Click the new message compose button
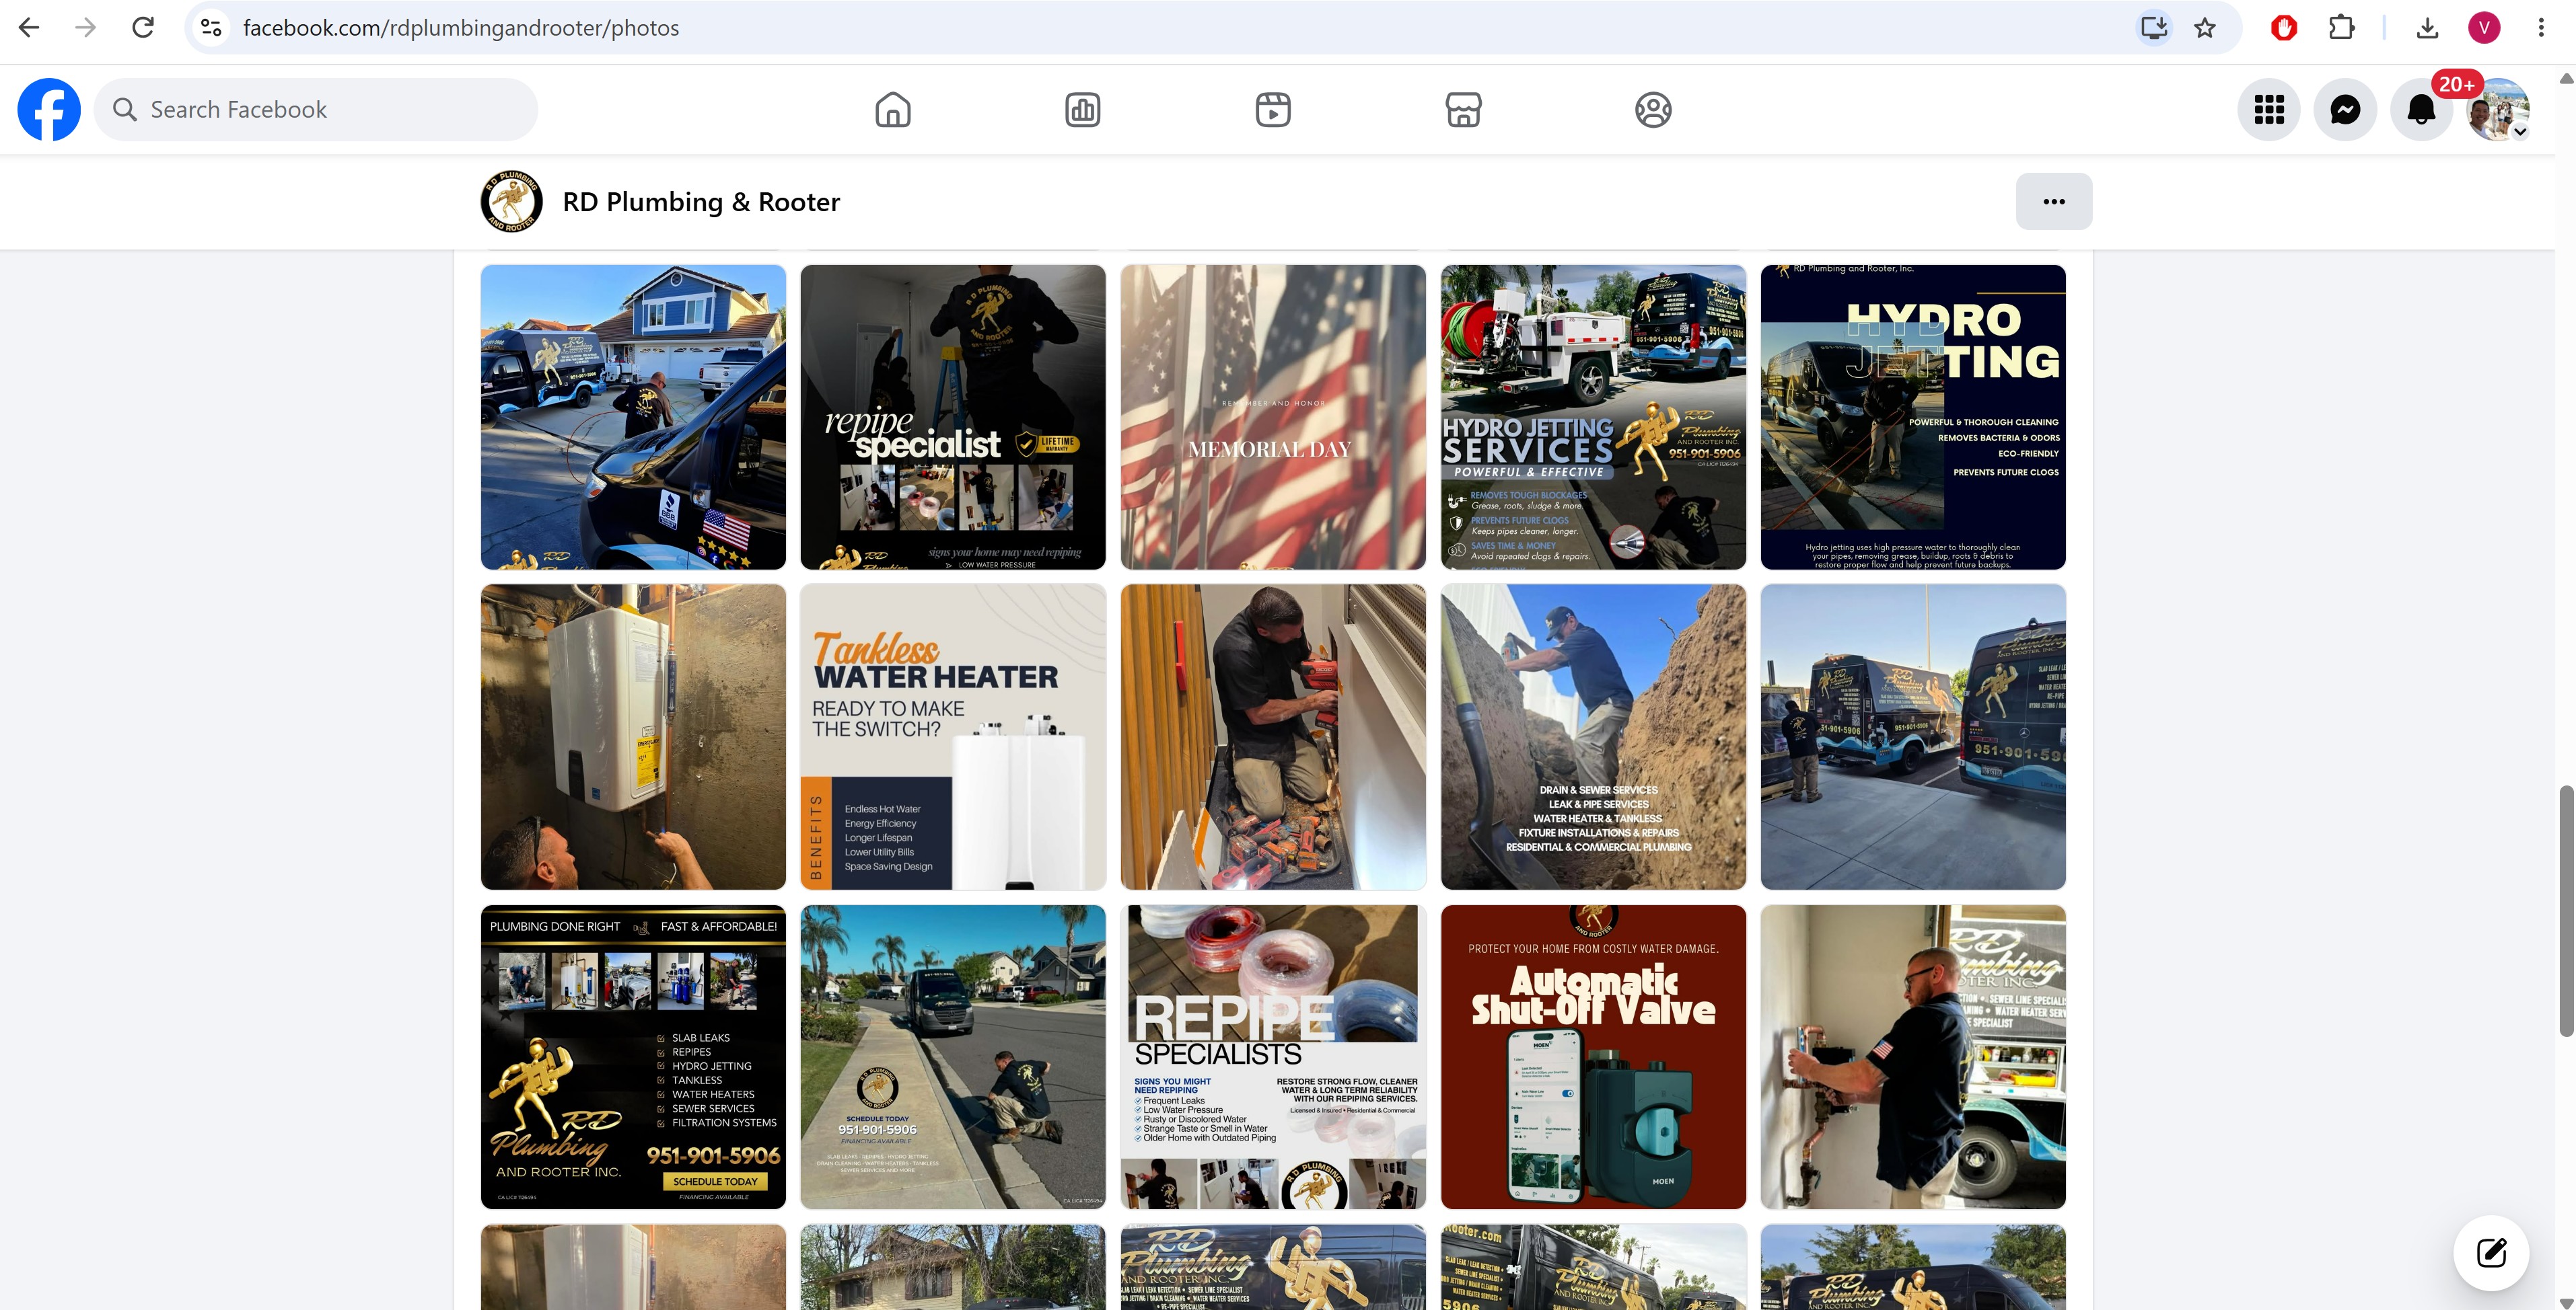Image resolution: width=2576 pixels, height=1310 pixels. 2491,1253
